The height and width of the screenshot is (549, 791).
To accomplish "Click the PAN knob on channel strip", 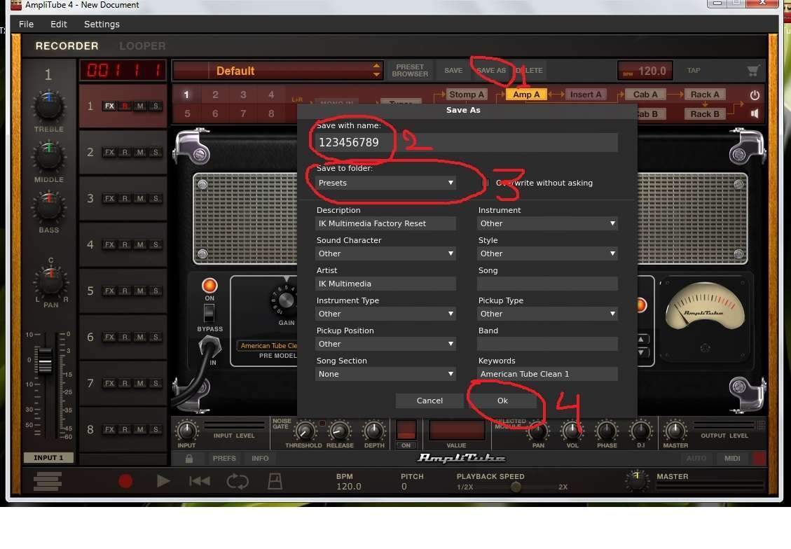I will pos(50,282).
